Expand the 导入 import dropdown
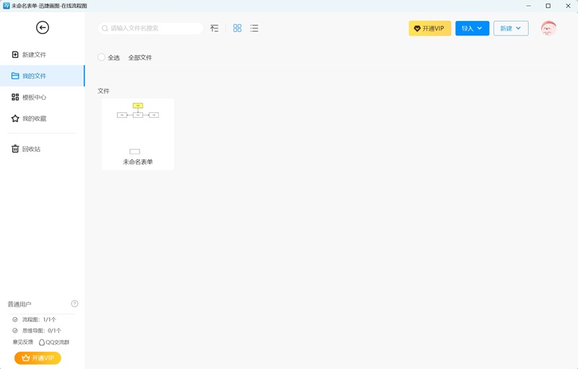Screen dimensions: 578x369 (x=473, y=28)
